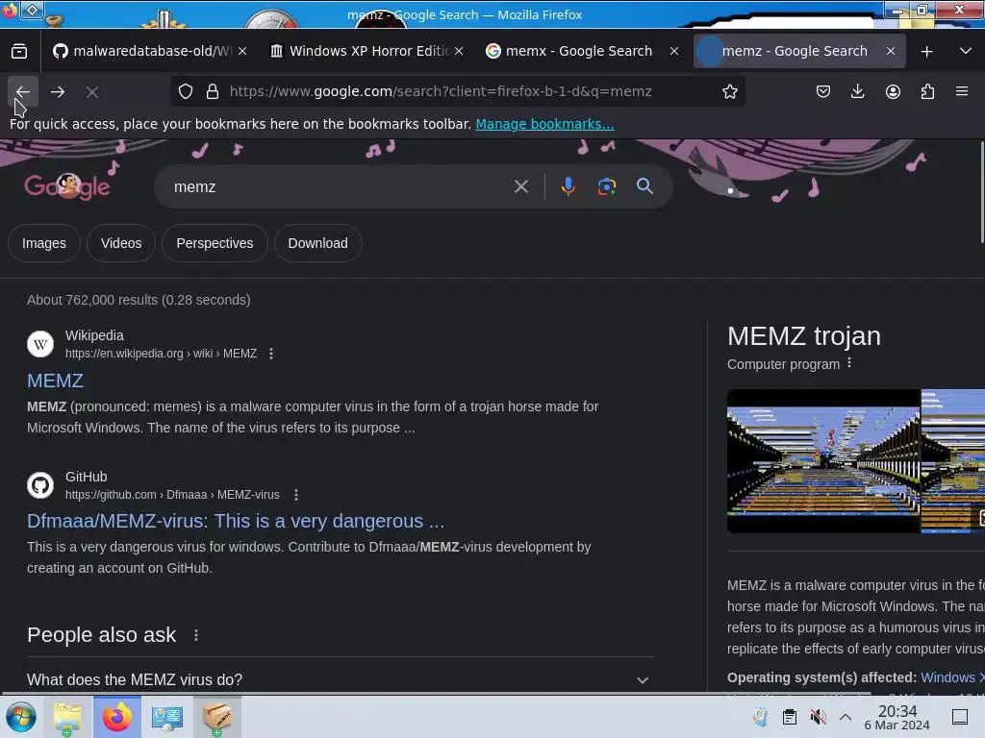The image size is (985, 738).
Task: Switch to the malwaredatabase-old GitHub tab
Action: click(x=149, y=52)
